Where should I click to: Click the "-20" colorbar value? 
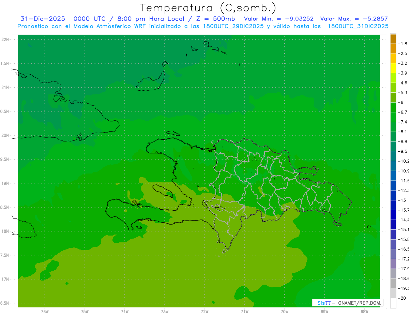click(402, 298)
